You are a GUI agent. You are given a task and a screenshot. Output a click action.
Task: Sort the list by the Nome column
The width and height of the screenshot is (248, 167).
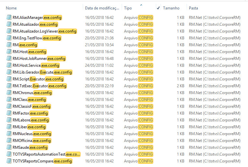coord(11,8)
